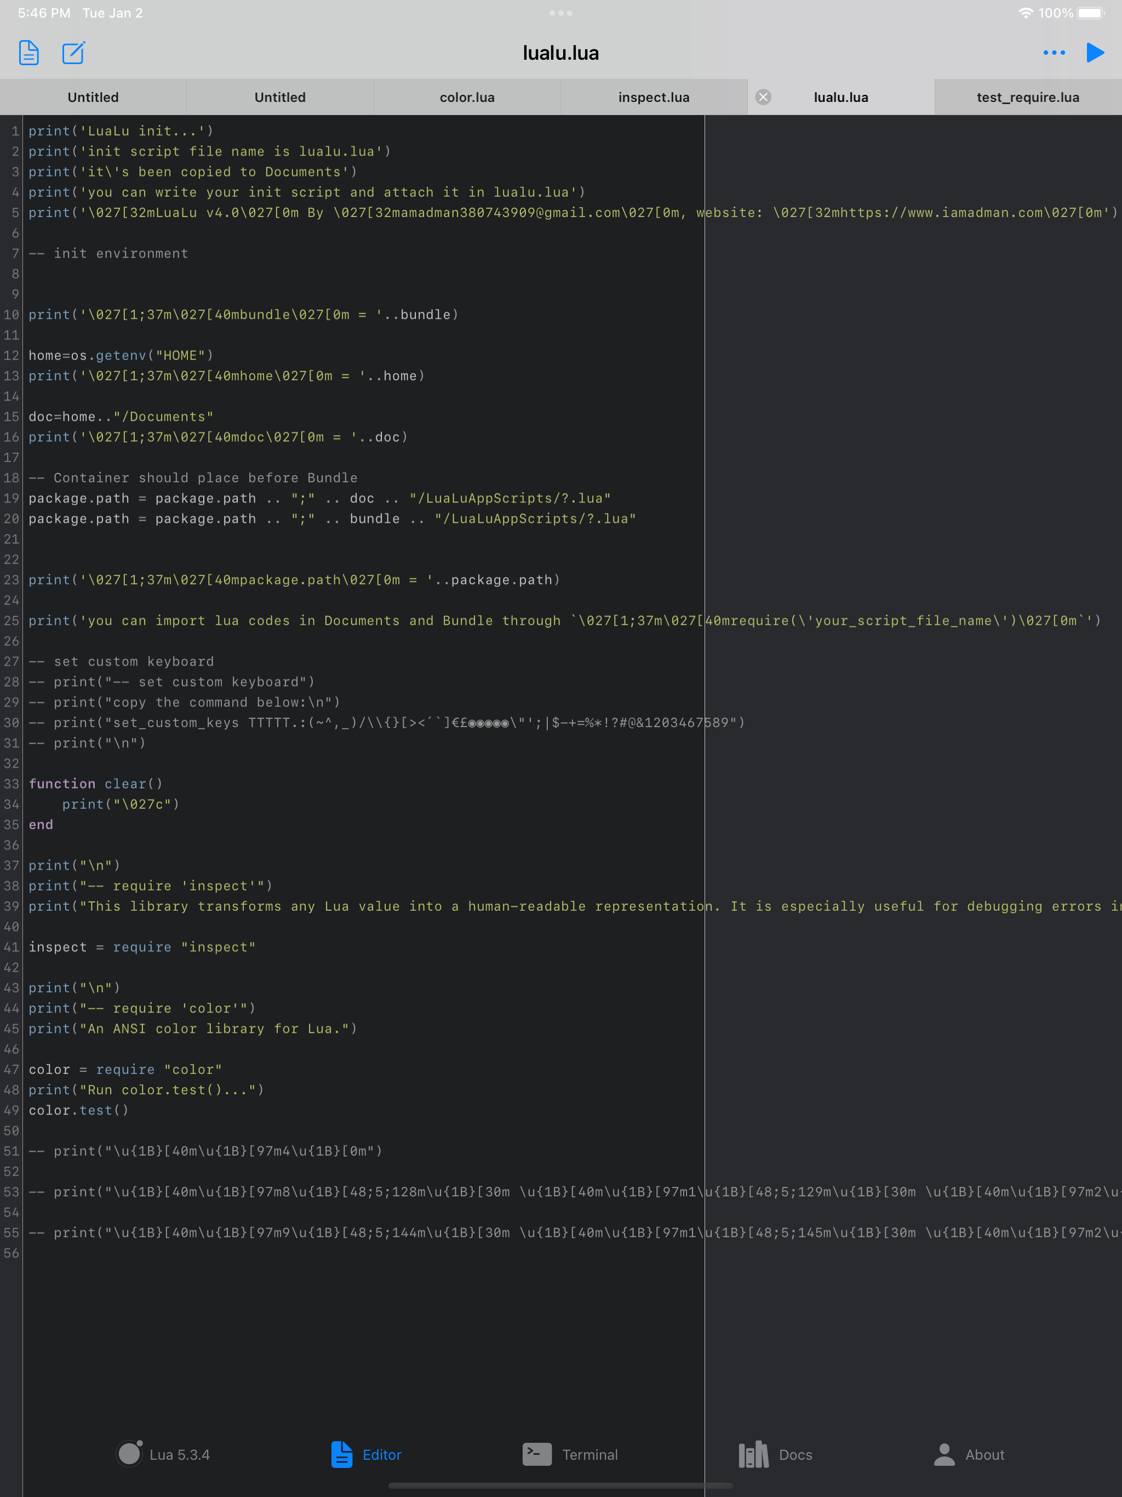Tap the Lua 5.3.4 moon icon
1122x1497 pixels.
coord(129,1454)
